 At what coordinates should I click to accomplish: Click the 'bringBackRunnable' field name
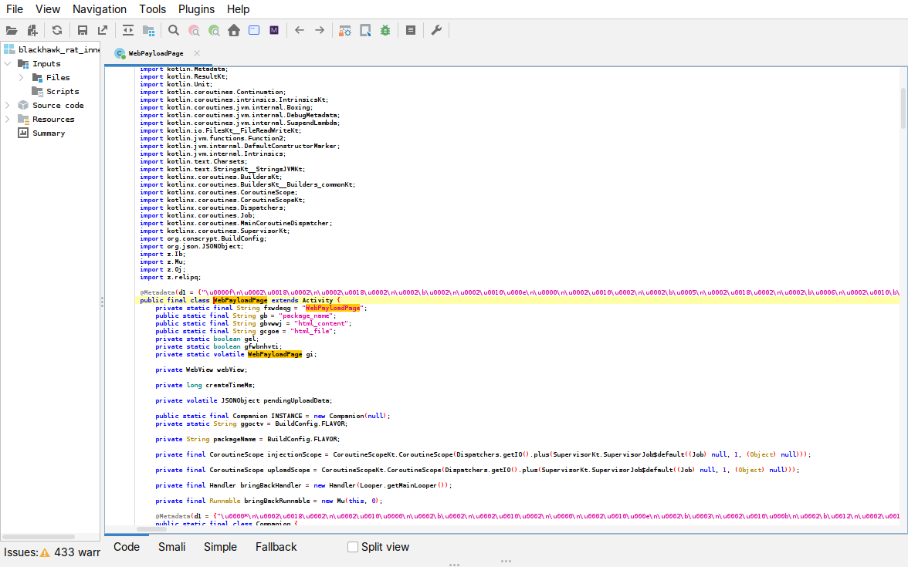276,501
